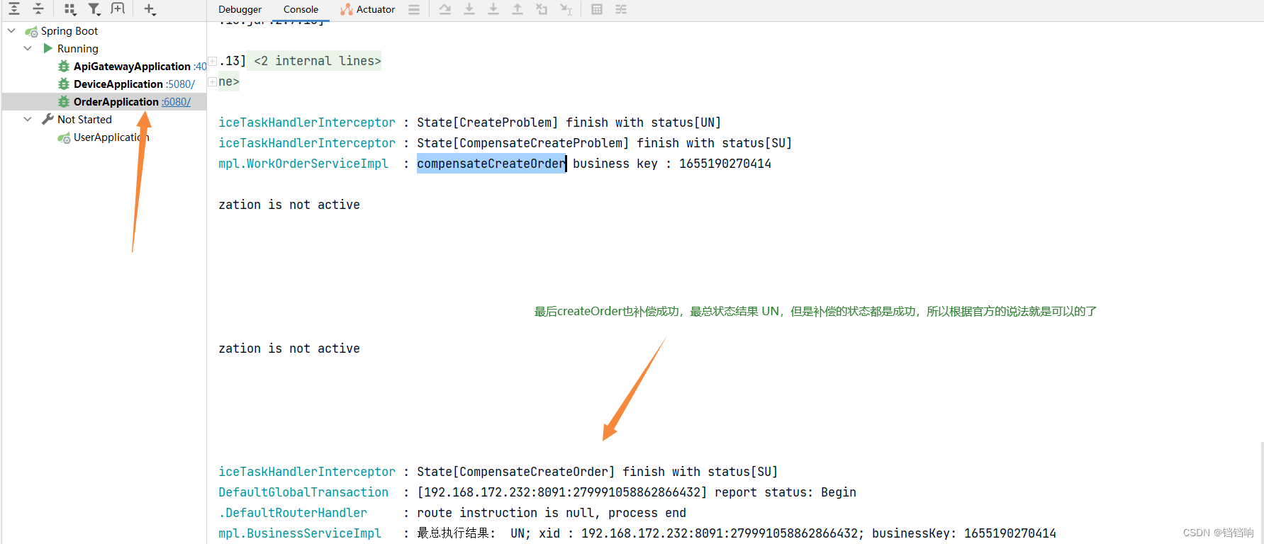Image resolution: width=1264 pixels, height=544 pixels.
Task: Open the :6080/ link of OrderApplication
Action: pyautogui.click(x=176, y=102)
